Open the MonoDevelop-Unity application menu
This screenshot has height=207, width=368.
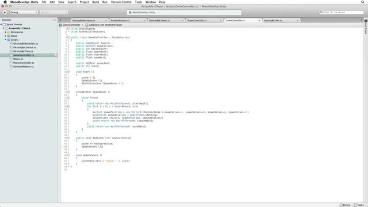[24, 2]
